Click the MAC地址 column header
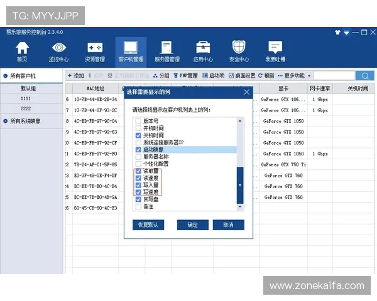This screenshot has height=301, width=377. [96, 88]
